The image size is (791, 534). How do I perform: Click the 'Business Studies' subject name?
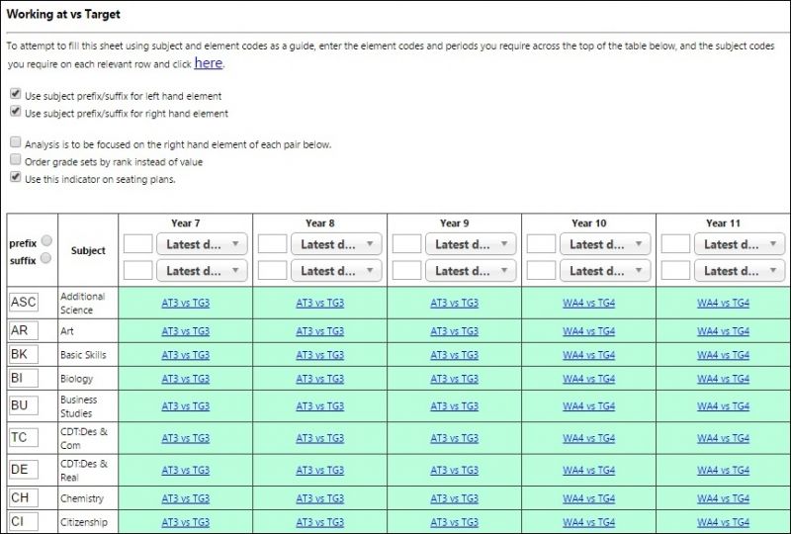tap(79, 406)
